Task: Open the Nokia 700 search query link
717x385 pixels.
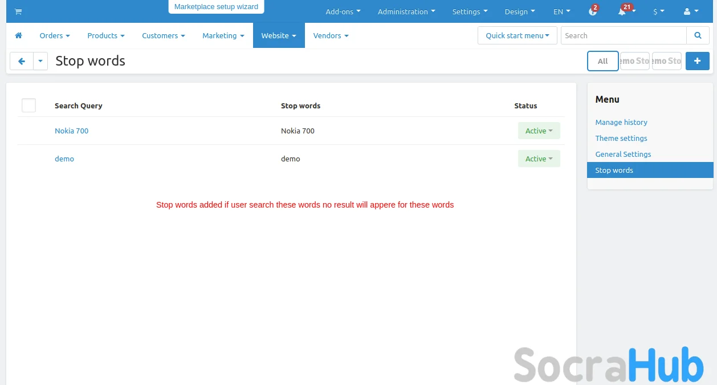Action: 71,131
